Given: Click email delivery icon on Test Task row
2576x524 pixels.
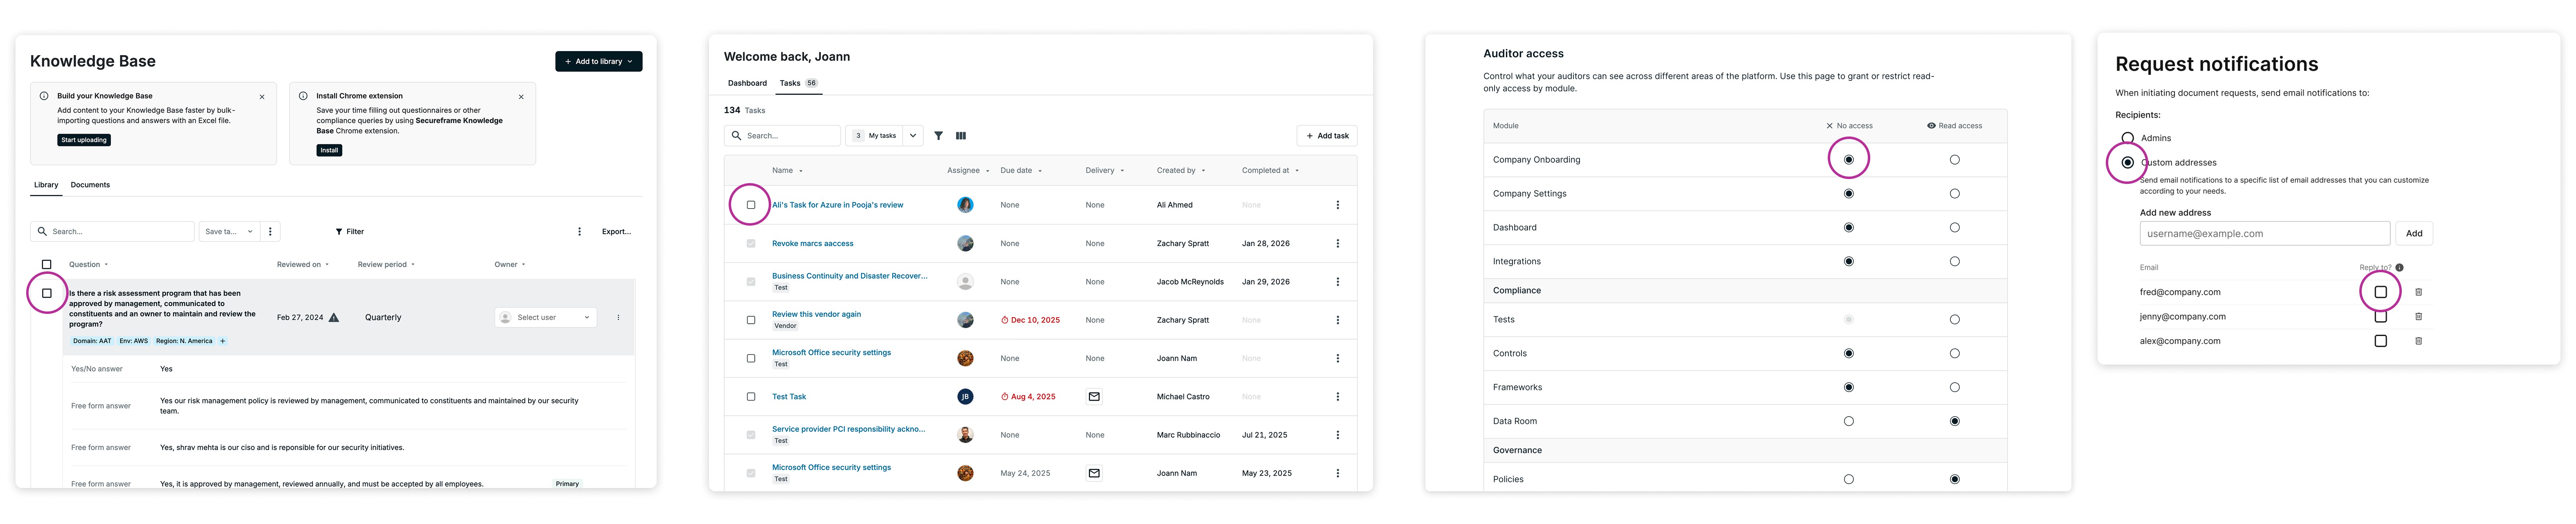Looking at the screenshot, I should (1094, 397).
